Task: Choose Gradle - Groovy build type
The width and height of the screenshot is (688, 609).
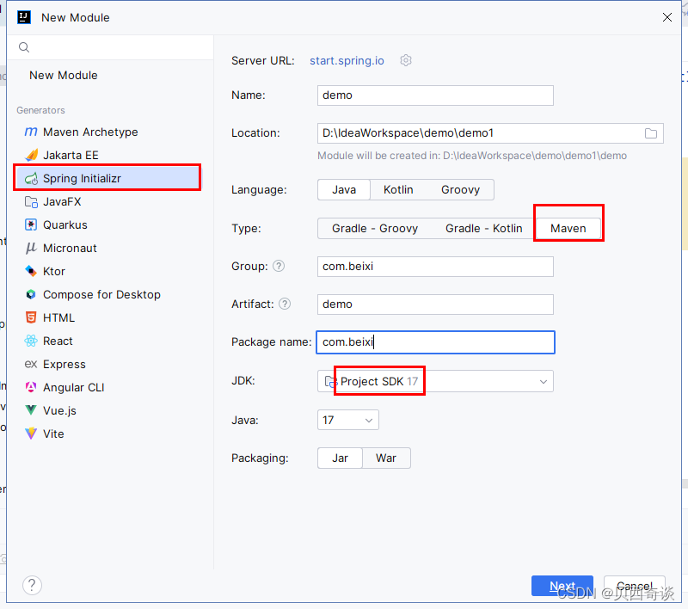Action: click(375, 228)
